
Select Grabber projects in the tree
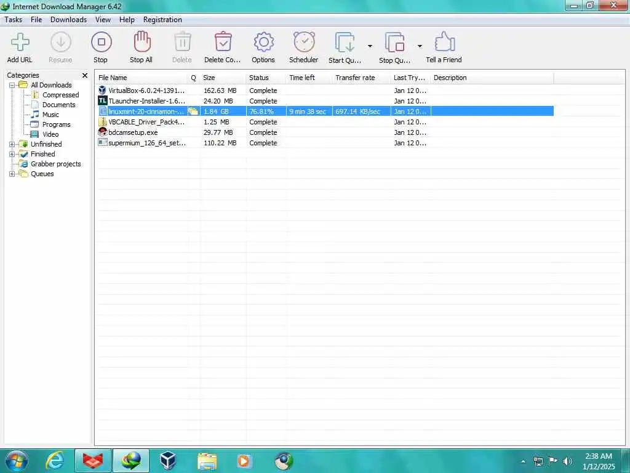[x=56, y=164]
